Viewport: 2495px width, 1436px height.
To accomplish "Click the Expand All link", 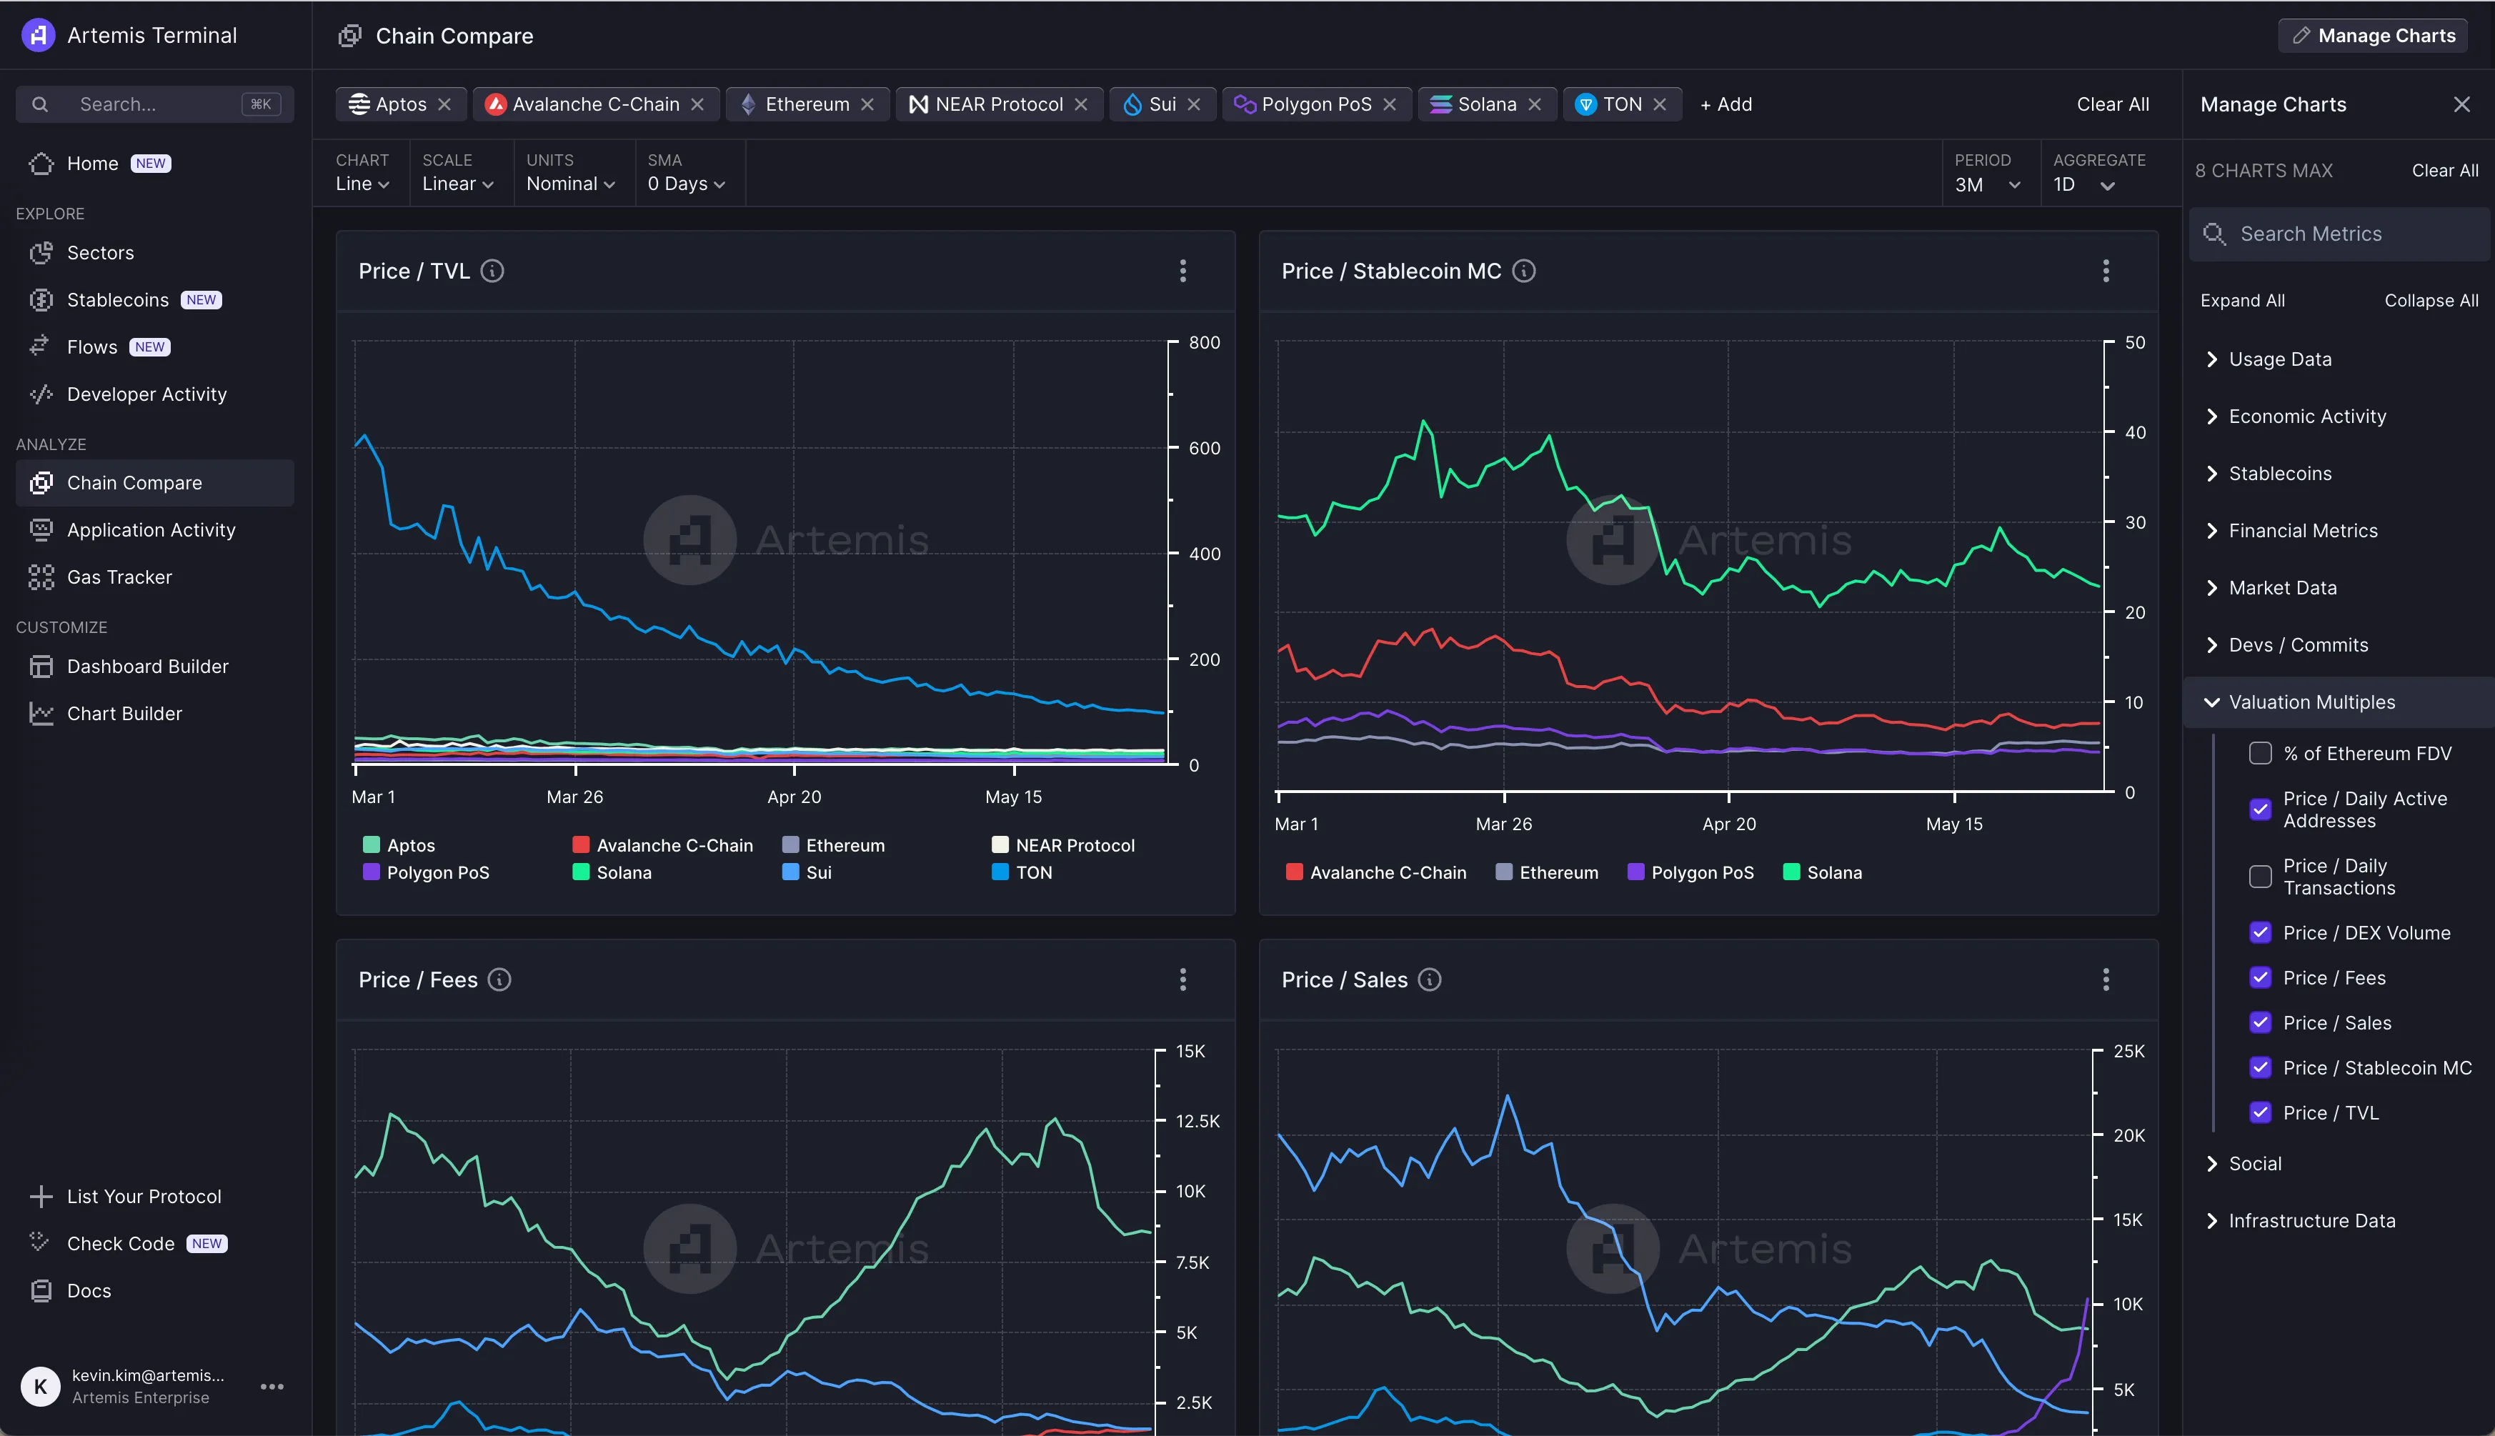I will (x=2243, y=301).
